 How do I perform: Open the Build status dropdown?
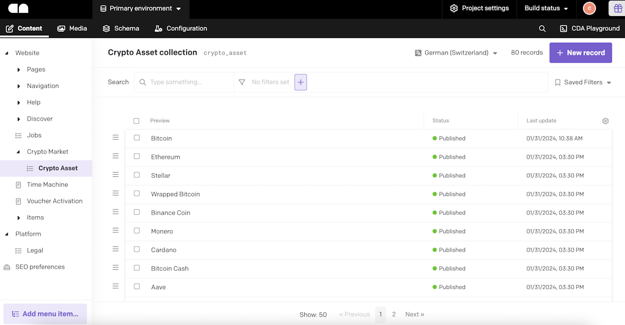pyautogui.click(x=546, y=8)
